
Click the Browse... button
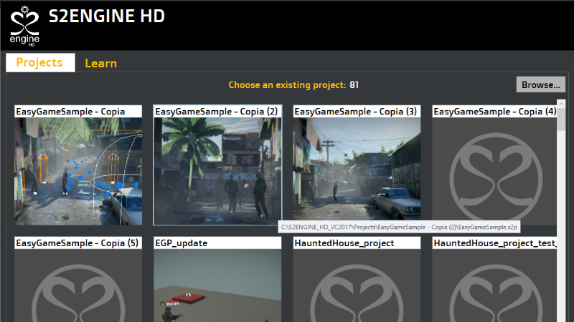click(x=541, y=84)
